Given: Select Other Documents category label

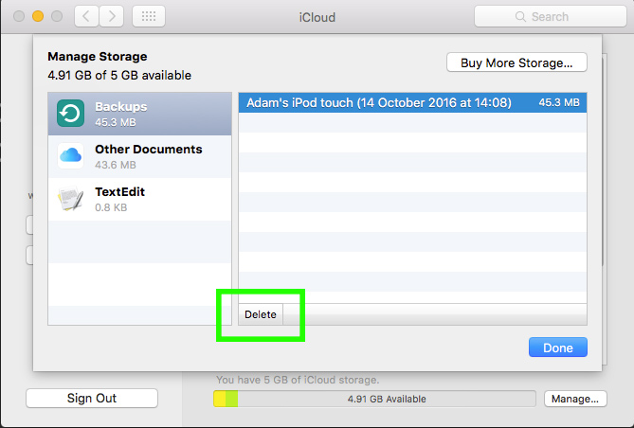Looking at the screenshot, I should pyautogui.click(x=149, y=149).
